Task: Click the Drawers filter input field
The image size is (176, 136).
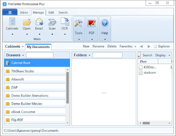Action: pos(40,55)
